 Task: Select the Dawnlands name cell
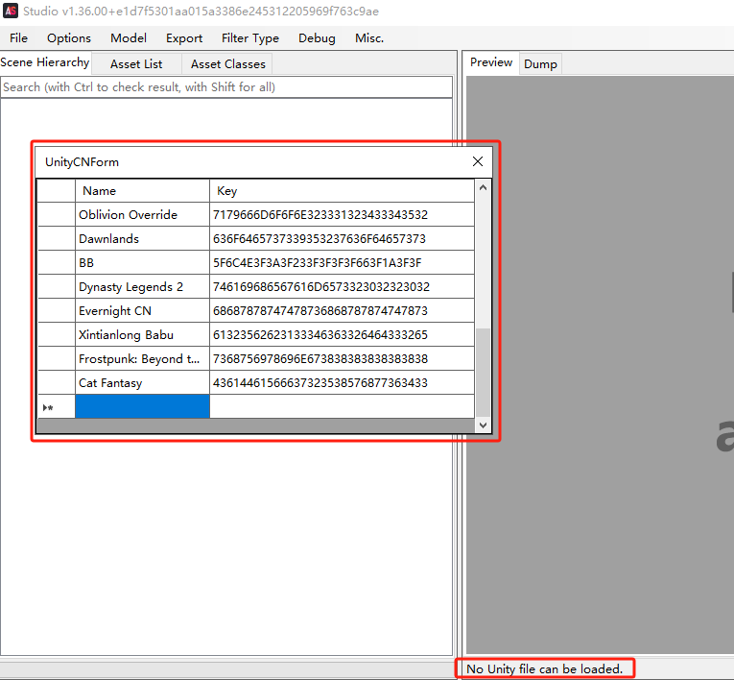tap(142, 238)
